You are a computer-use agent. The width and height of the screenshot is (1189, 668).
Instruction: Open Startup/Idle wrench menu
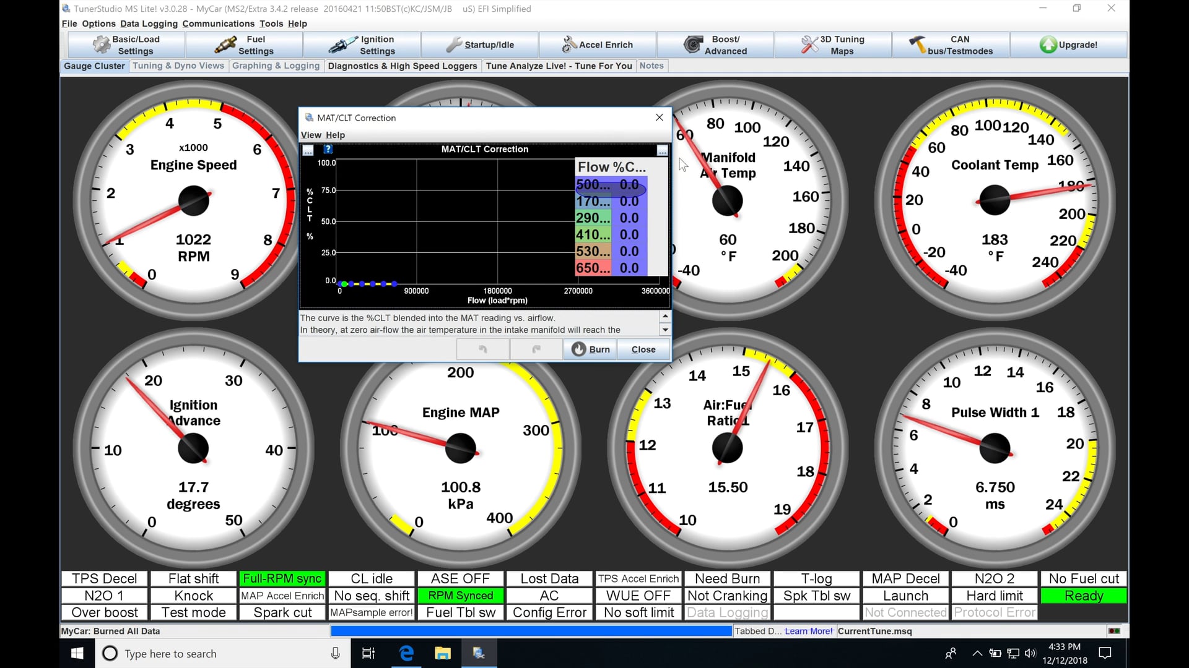pos(480,45)
